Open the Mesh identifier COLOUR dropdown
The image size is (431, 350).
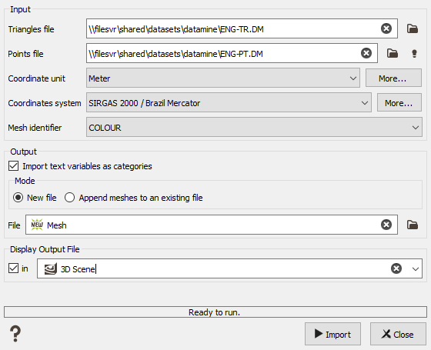254,127
